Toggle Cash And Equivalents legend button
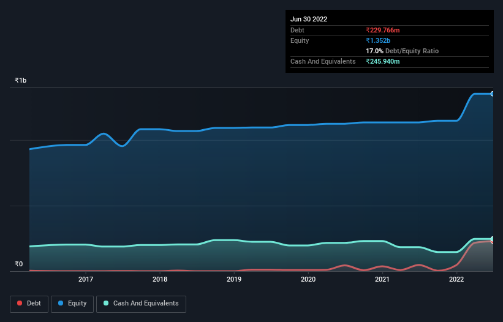 pos(141,304)
